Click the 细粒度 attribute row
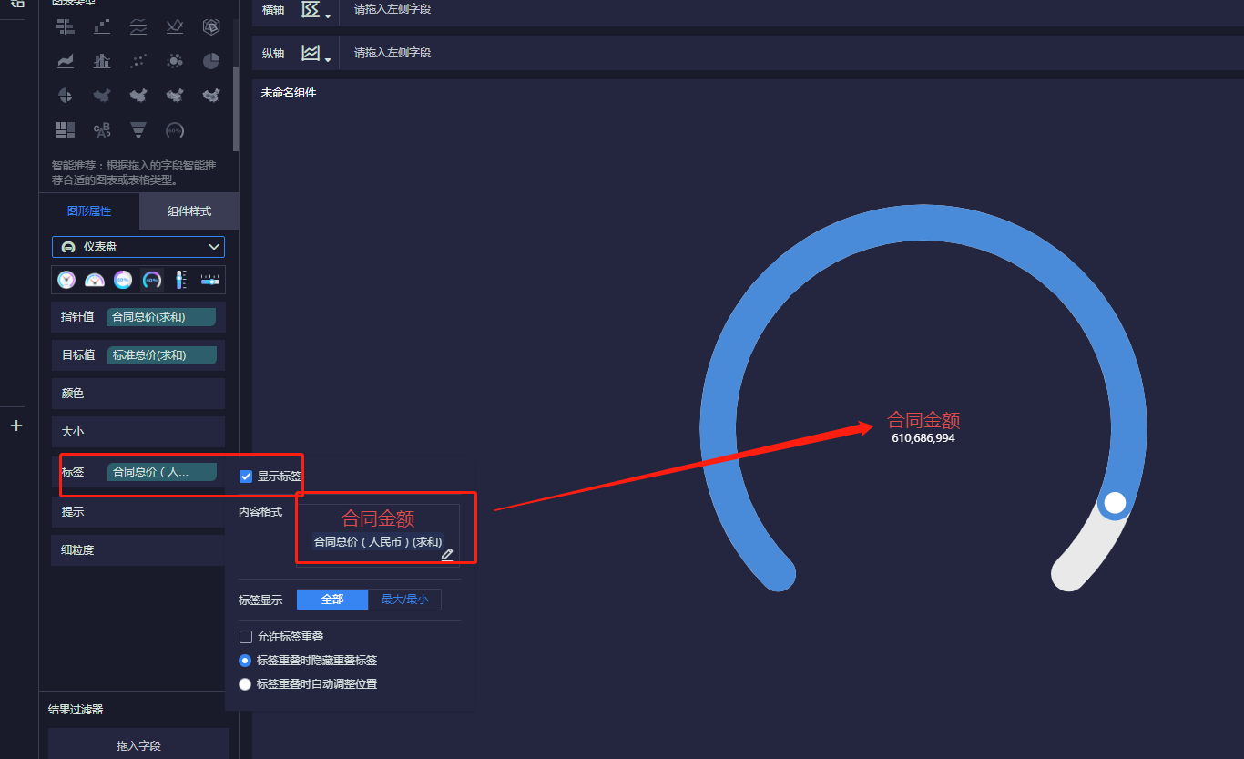Viewport: 1244px width, 759px height. click(138, 550)
